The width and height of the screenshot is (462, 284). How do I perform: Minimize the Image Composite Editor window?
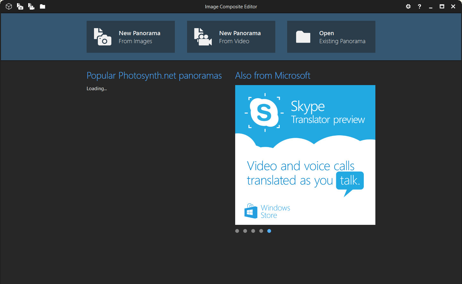pyautogui.click(x=431, y=6)
